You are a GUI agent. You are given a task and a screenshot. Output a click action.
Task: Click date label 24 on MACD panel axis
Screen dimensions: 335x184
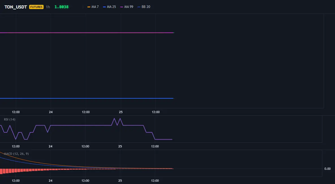pyautogui.click(x=50, y=181)
